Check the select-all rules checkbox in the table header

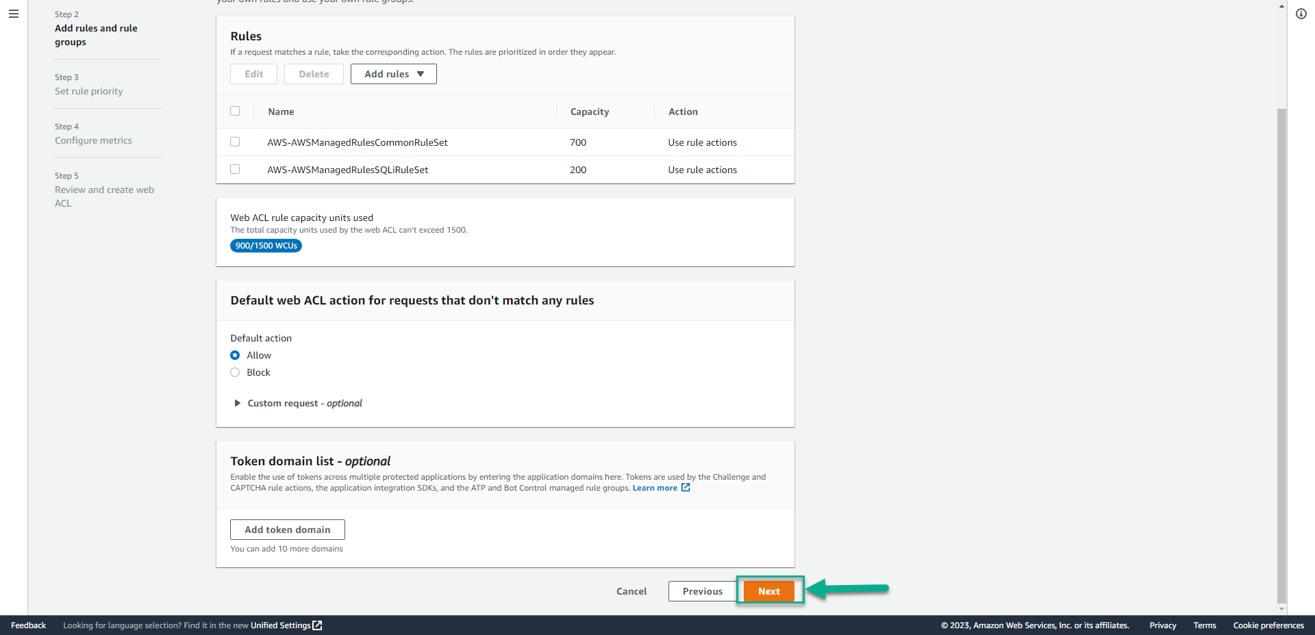point(235,111)
